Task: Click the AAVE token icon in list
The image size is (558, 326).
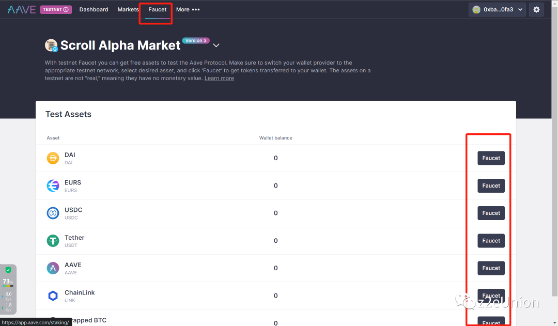Action: coord(53,268)
